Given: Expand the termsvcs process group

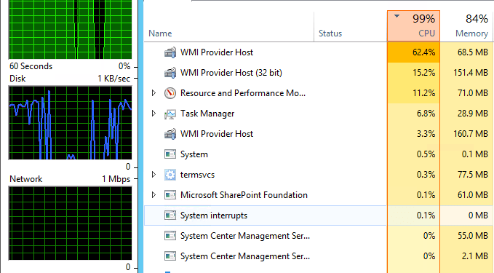Looking at the screenshot, I should pos(154,175).
